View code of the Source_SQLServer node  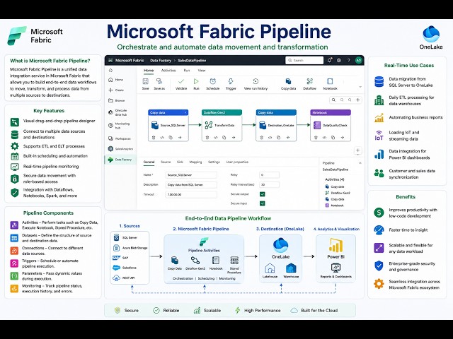click(162, 138)
